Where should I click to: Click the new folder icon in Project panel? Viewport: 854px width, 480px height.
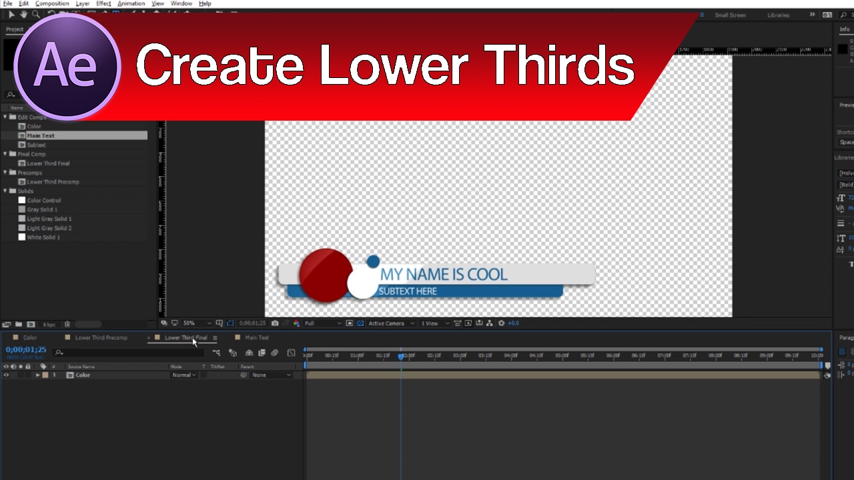click(19, 324)
